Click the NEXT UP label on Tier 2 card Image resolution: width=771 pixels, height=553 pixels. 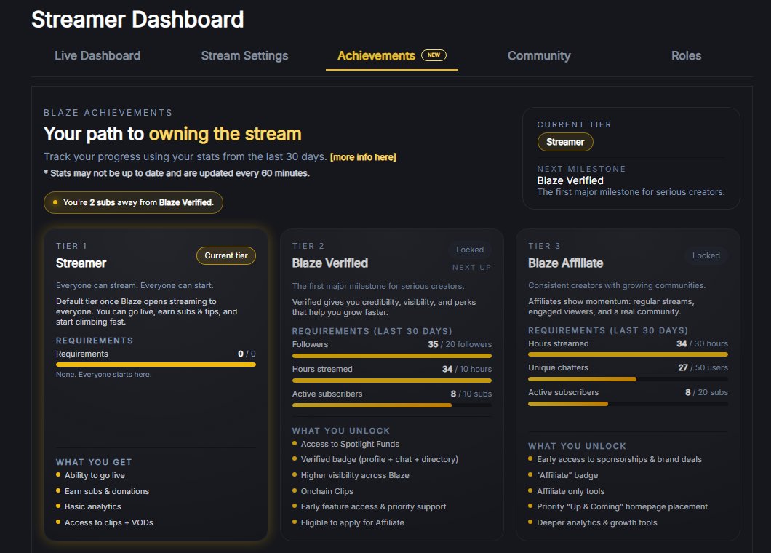coord(471,267)
